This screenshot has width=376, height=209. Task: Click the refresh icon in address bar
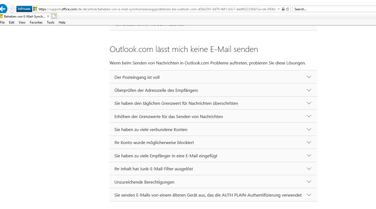tap(288, 9)
